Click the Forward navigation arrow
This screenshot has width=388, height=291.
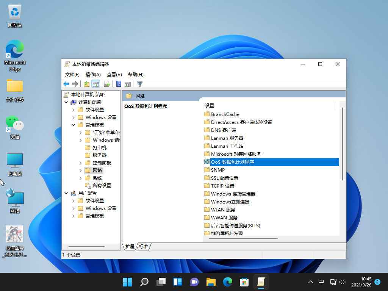[75, 84]
